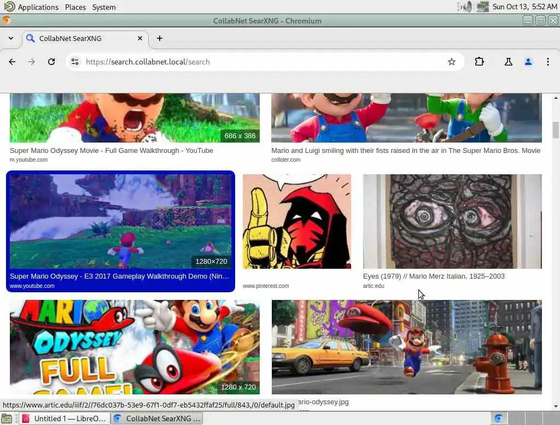
Task: Open Chrome Labs flask icon
Action: pos(508,62)
